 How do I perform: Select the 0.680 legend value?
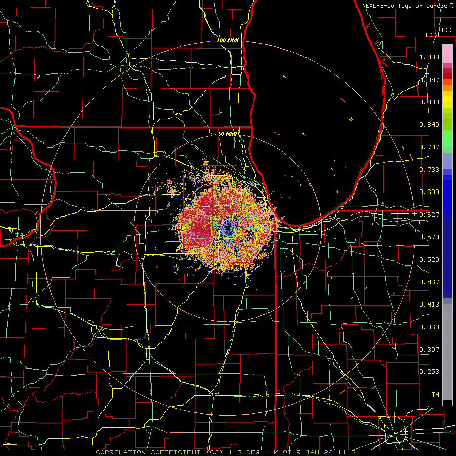429,192
